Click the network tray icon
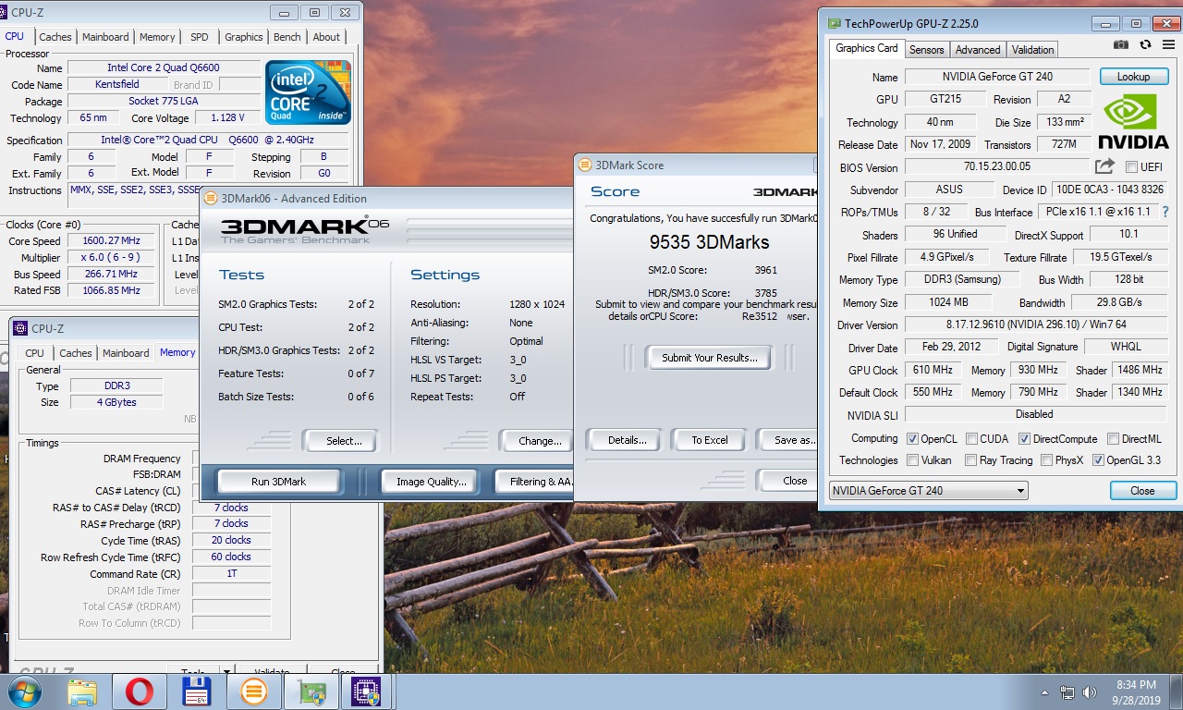The image size is (1183, 710). coord(1067,692)
